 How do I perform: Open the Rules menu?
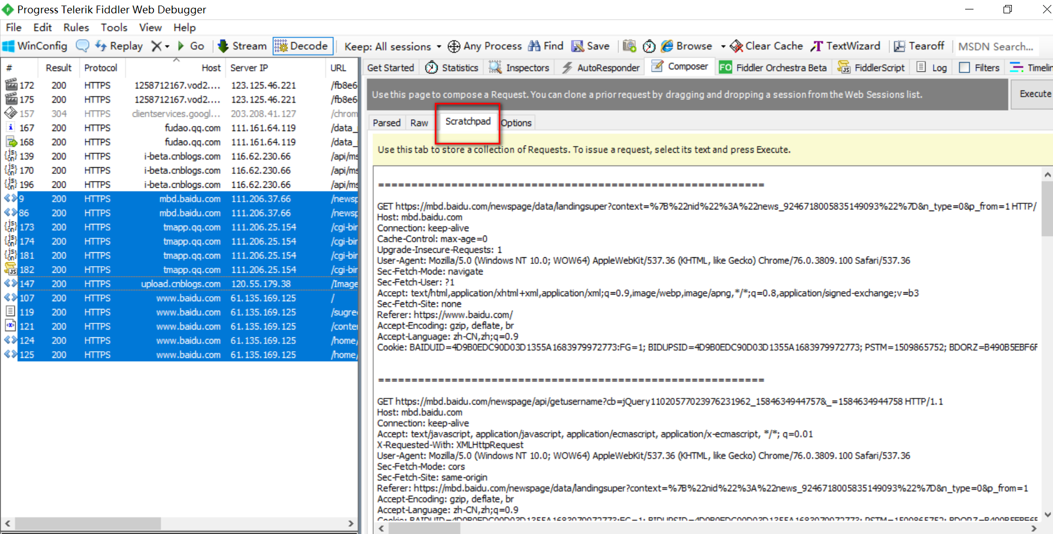click(x=76, y=27)
